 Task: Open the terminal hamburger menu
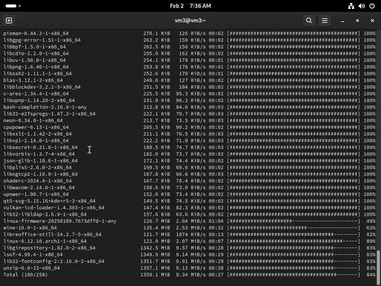pyautogui.click(x=324, y=20)
